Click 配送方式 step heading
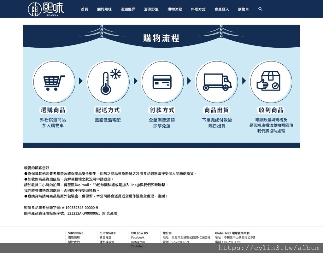 click(x=108, y=110)
